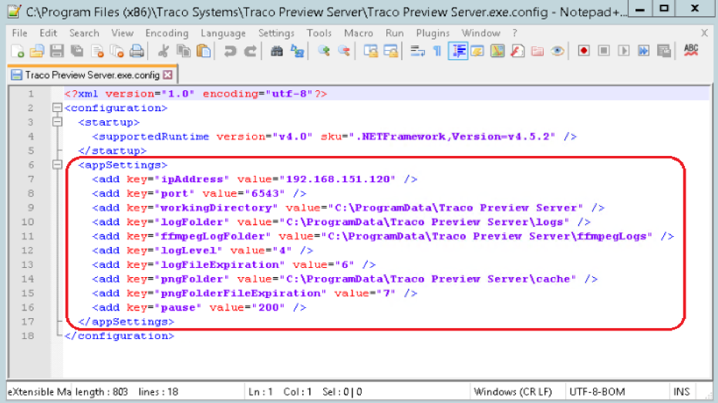The width and height of the screenshot is (718, 403).
Task: Toggle the indent guide icon
Action: (x=457, y=51)
